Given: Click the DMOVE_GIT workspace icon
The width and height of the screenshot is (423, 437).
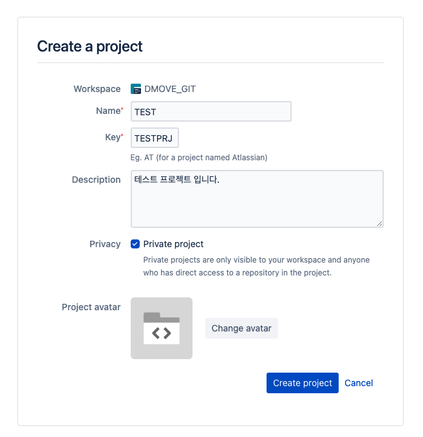Looking at the screenshot, I should (x=136, y=89).
